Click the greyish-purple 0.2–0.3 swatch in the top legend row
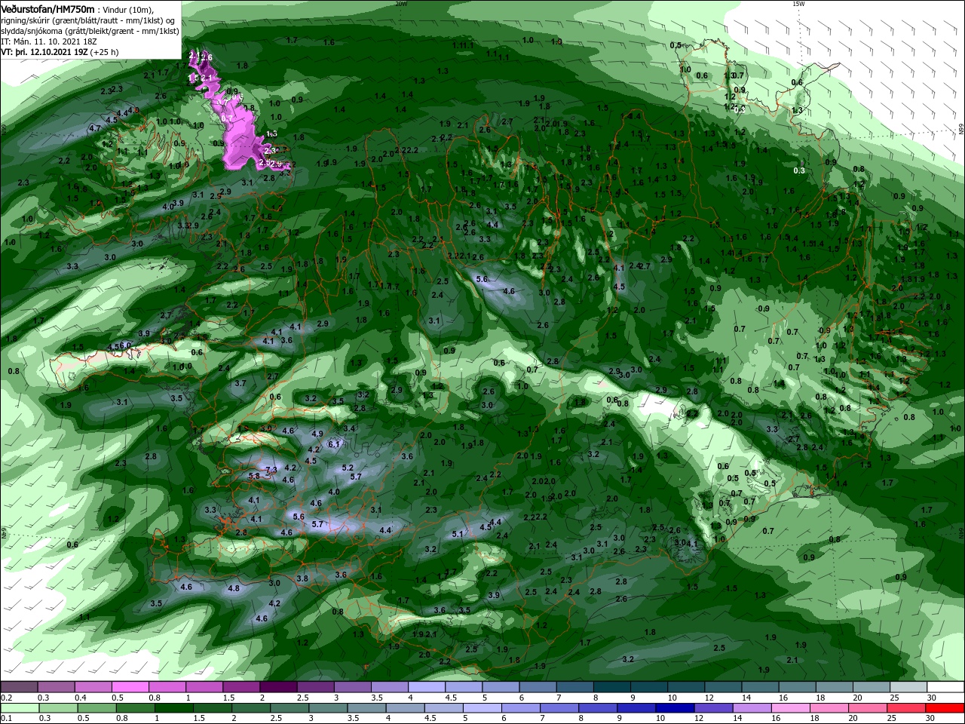 coord(20,687)
